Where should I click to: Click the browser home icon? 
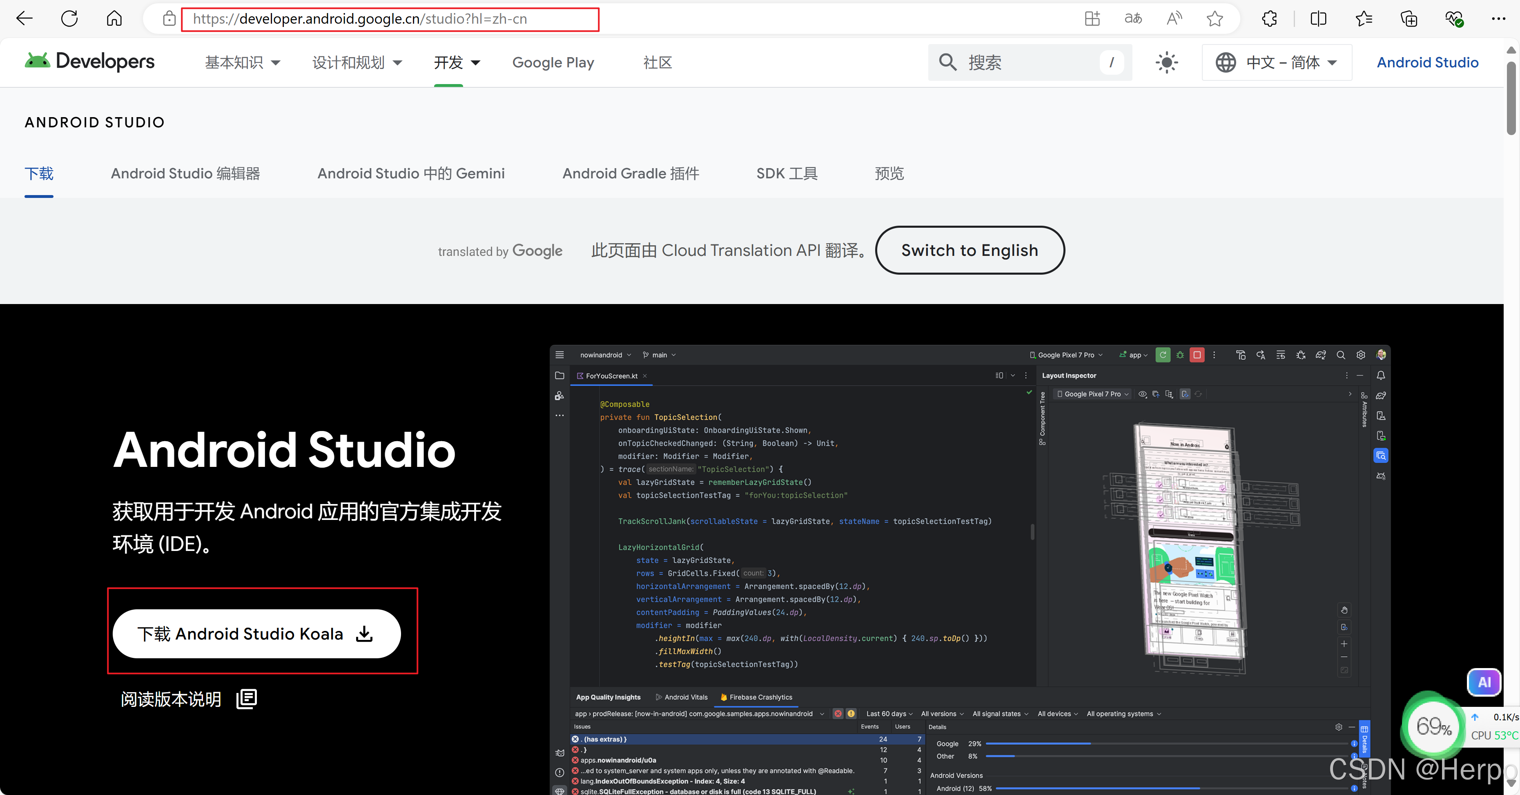click(x=114, y=18)
